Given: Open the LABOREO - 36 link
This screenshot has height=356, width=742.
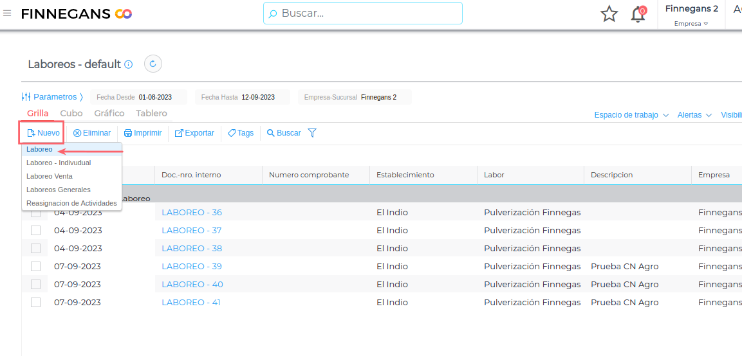Looking at the screenshot, I should pyautogui.click(x=192, y=212).
